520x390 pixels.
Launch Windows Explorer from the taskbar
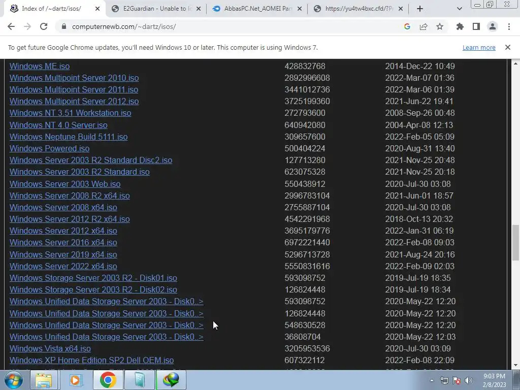click(44, 380)
